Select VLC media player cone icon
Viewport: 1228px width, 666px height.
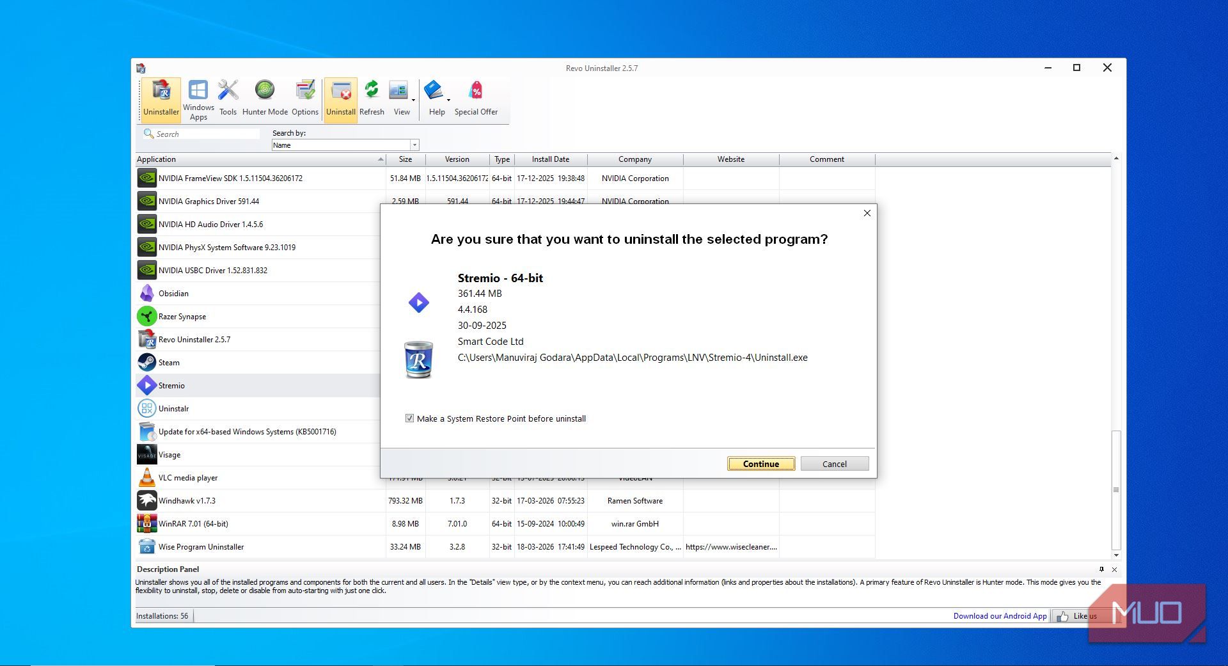(x=146, y=477)
